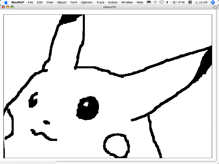Open the View menu

(x=50, y=2)
